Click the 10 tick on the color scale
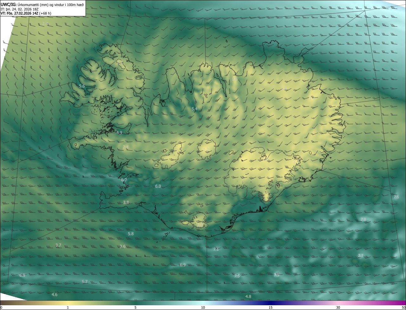Image resolution: width=406 pixels, height=310 pixels. [203, 307]
